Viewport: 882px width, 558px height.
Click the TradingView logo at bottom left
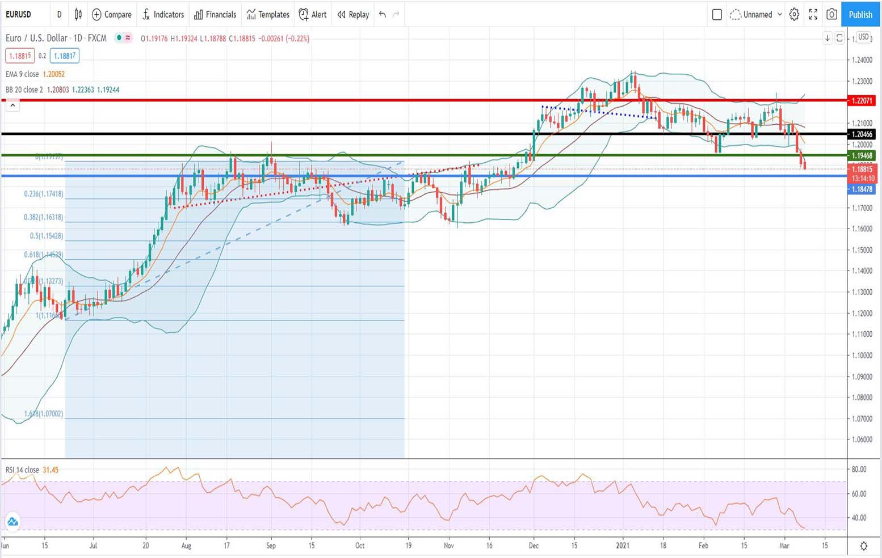point(12,522)
